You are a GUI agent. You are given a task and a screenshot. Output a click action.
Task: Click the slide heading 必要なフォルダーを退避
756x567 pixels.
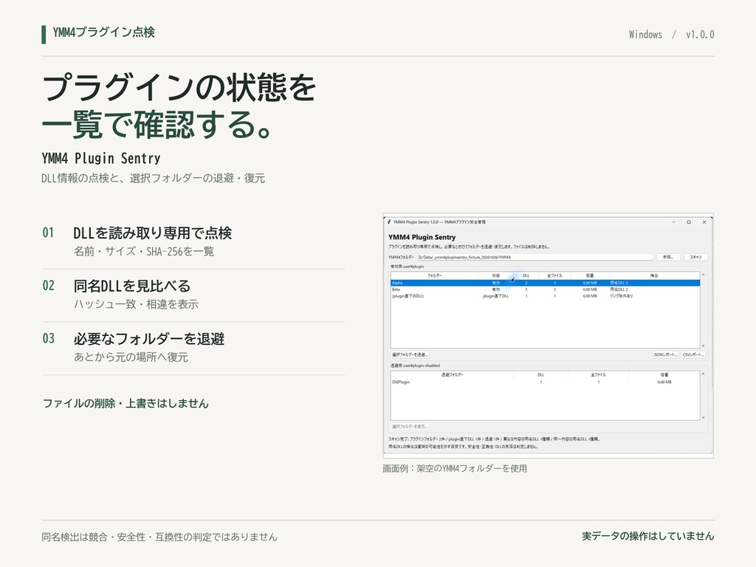pyautogui.click(x=149, y=339)
